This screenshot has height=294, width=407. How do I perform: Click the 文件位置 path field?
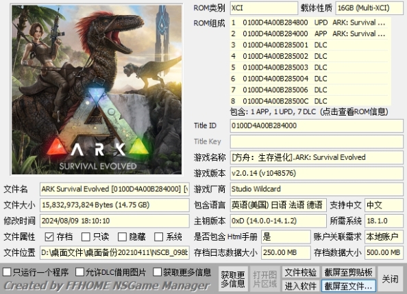coord(114,252)
